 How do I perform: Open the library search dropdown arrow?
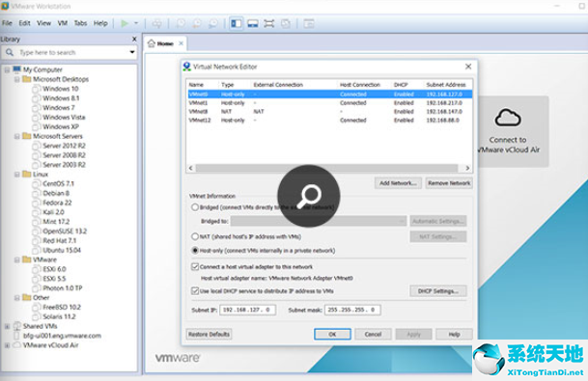[132, 52]
